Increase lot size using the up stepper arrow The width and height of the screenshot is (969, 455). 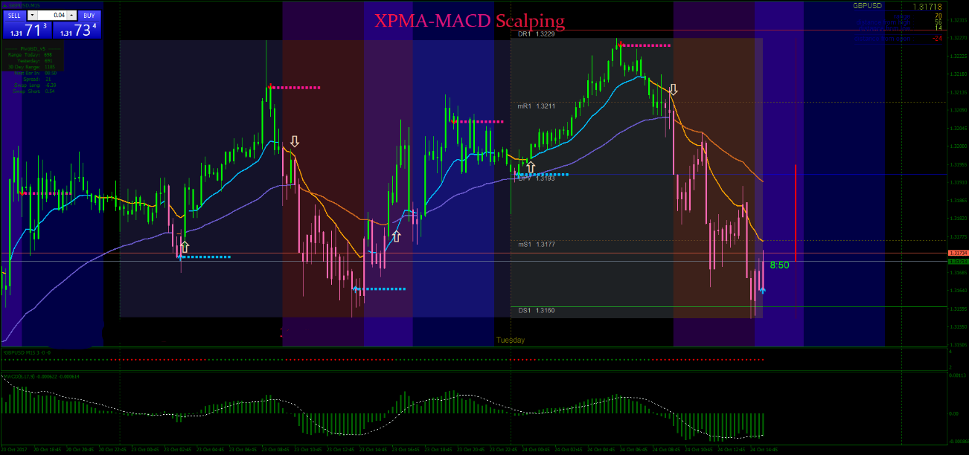click(x=71, y=14)
